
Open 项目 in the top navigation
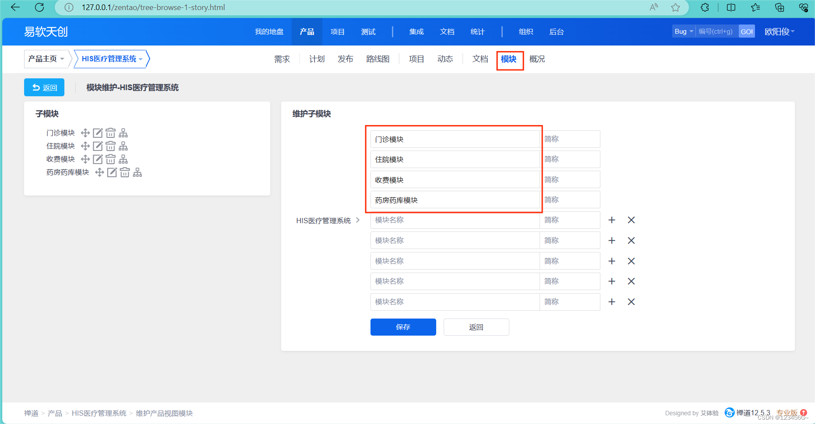tap(338, 32)
